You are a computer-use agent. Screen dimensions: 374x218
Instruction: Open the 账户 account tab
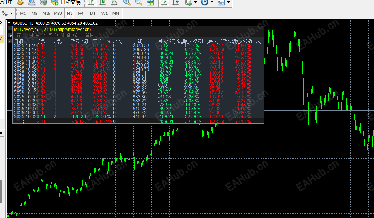(x=77, y=35)
